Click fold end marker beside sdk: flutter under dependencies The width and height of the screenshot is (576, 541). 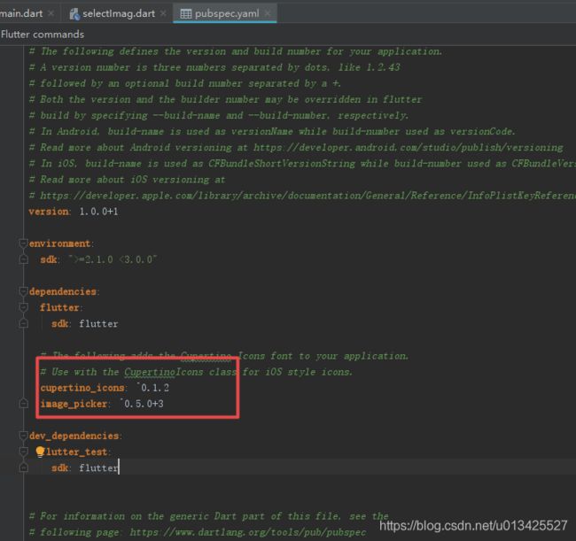(x=23, y=323)
